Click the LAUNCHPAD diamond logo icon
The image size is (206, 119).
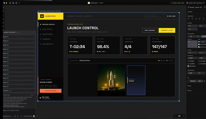tap(42, 16)
